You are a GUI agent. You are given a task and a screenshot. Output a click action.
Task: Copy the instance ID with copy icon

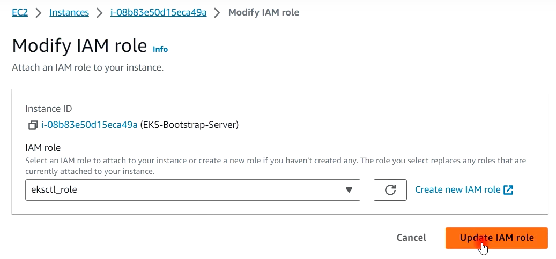pyautogui.click(x=33, y=125)
